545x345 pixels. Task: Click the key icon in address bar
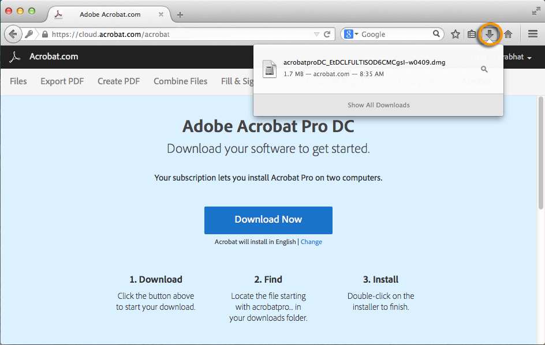click(29, 34)
